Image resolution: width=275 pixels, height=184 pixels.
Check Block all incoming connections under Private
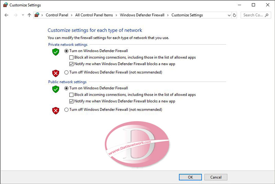tap(71, 57)
